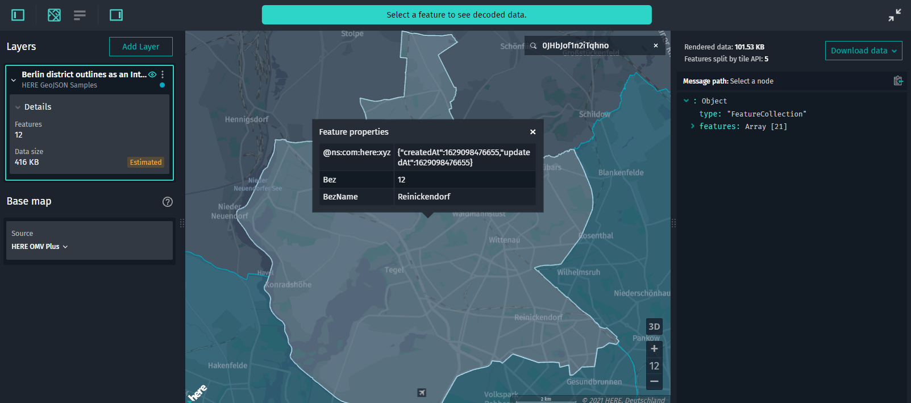Click the Hakenfelde map label
The image size is (911, 403).
coord(227,365)
